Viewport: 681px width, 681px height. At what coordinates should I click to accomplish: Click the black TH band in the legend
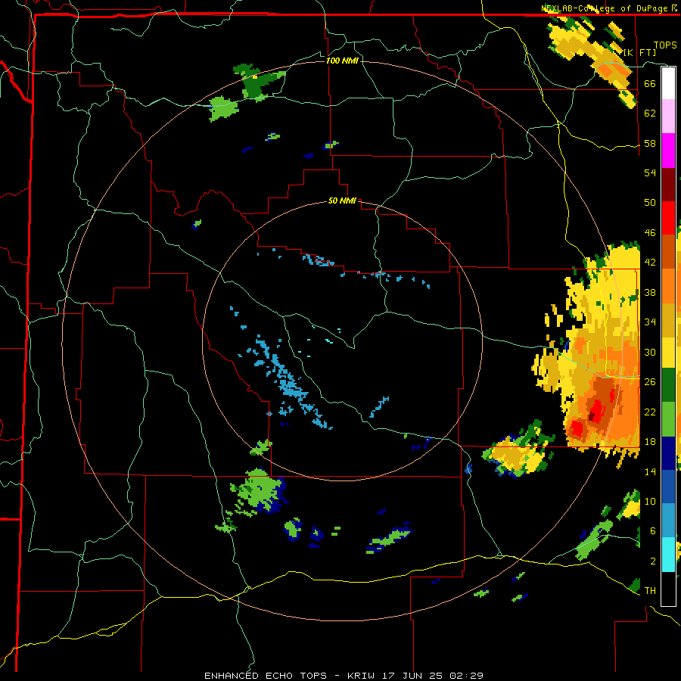pos(668,589)
